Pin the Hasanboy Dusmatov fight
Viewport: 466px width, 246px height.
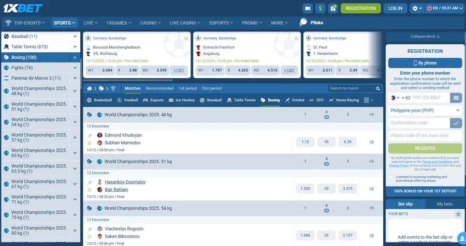coord(90,182)
